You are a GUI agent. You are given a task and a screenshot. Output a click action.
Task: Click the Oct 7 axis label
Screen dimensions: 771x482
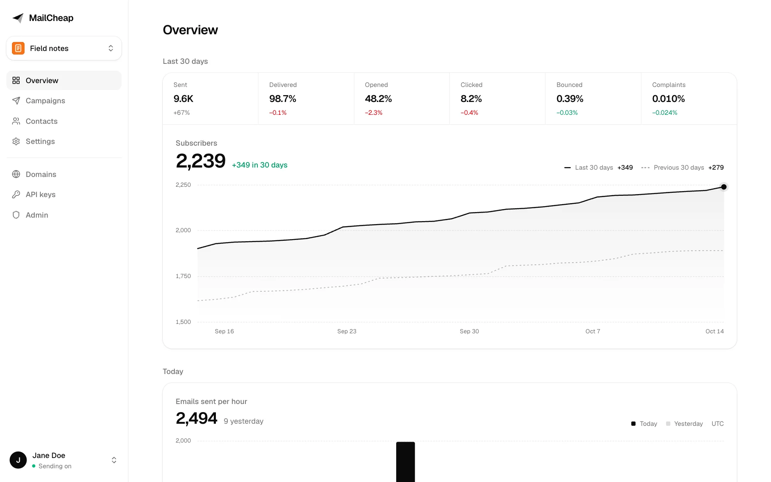[x=593, y=331]
